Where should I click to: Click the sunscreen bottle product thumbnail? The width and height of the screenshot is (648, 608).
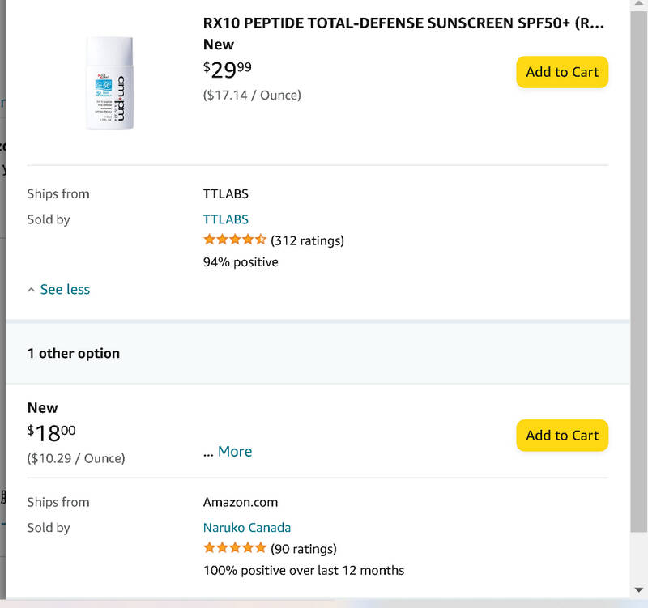pos(110,83)
